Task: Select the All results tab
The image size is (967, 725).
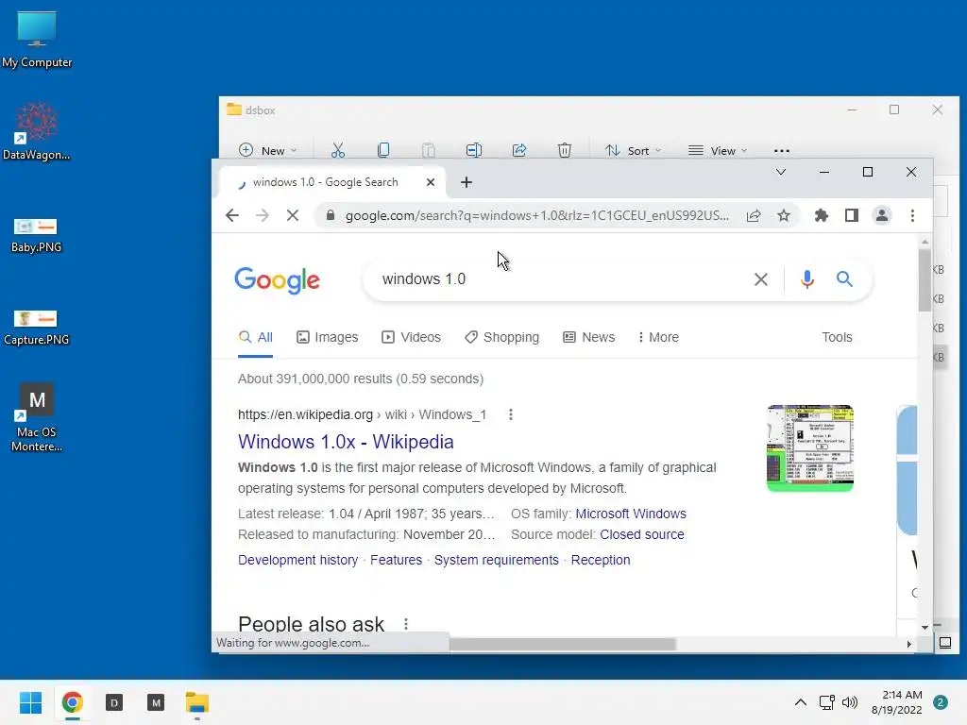Action: pos(256,337)
